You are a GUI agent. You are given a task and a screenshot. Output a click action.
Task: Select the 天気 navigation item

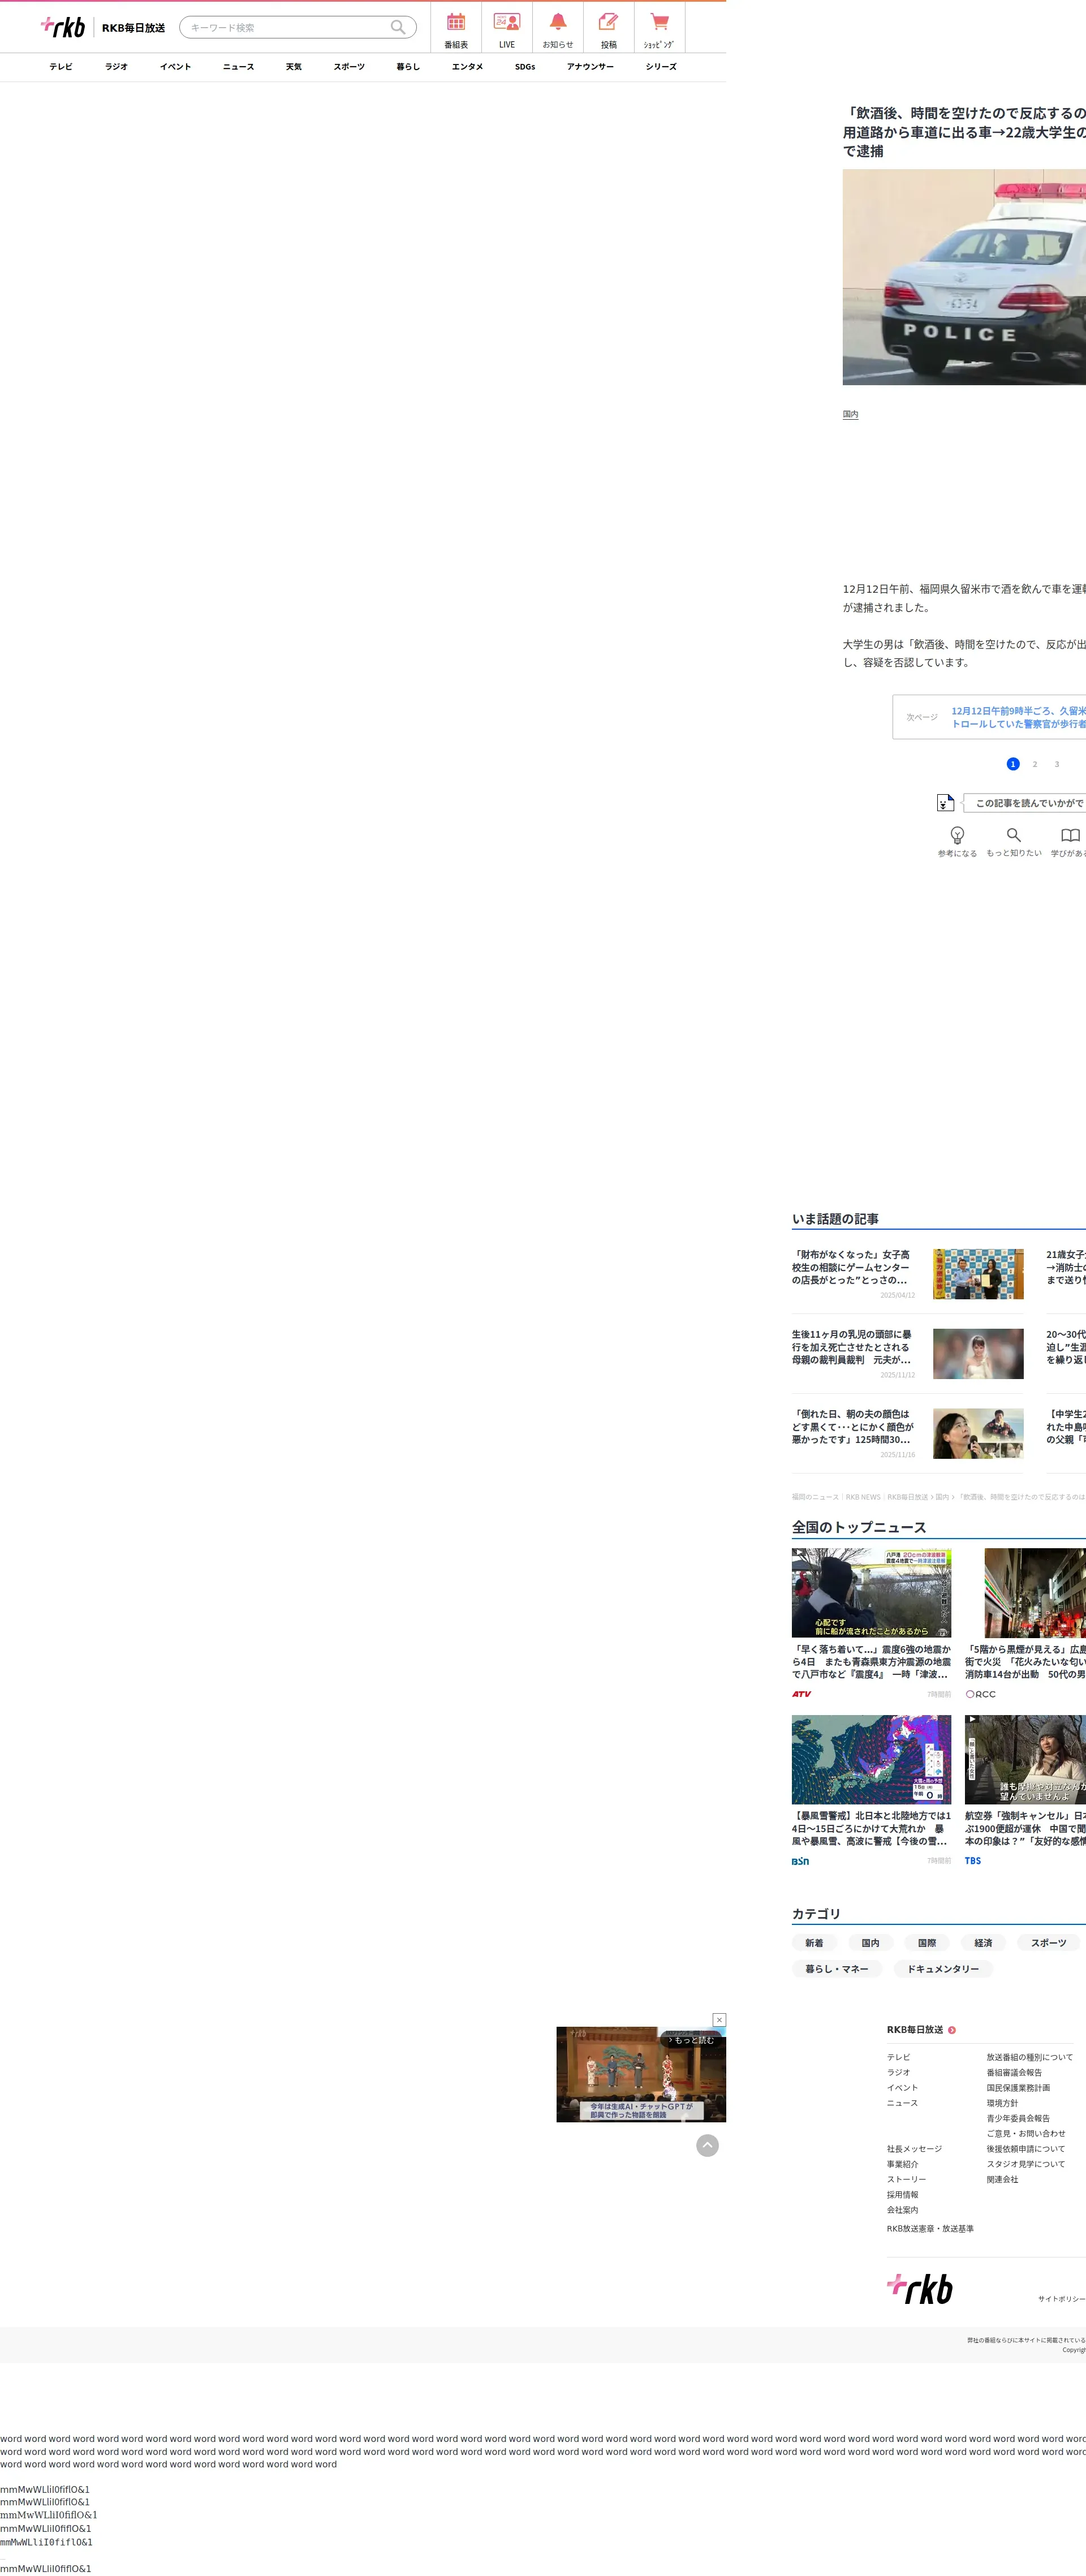pos(293,67)
